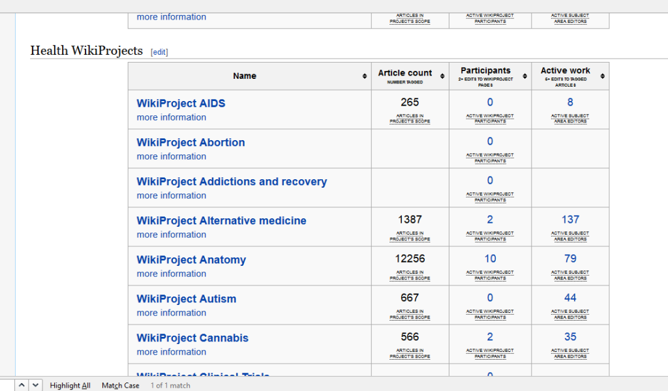This screenshot has width=668, height=391.
Task: Go to previous find match arrow
Action: click(22, 385)
